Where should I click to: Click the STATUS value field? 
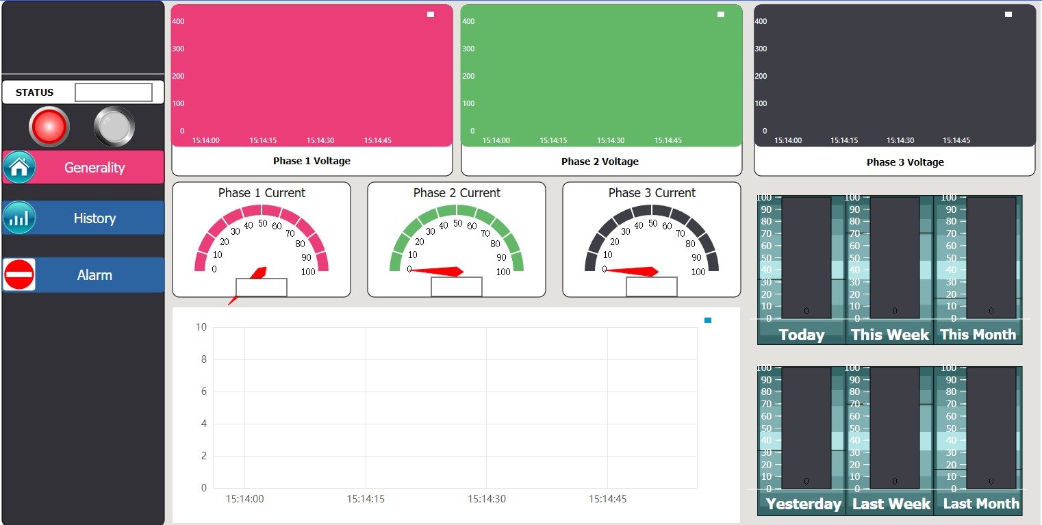click(114, 92)
